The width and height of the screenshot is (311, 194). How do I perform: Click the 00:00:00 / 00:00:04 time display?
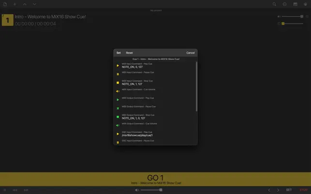35,24
